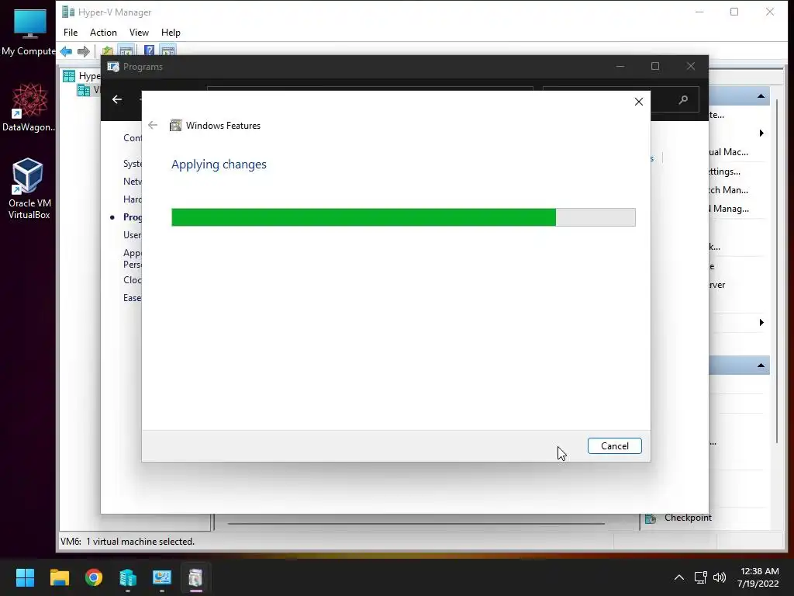Click the Control Panel taskbar icon
The width and height of the screenshot is (794, 596).
click(162, 577)
